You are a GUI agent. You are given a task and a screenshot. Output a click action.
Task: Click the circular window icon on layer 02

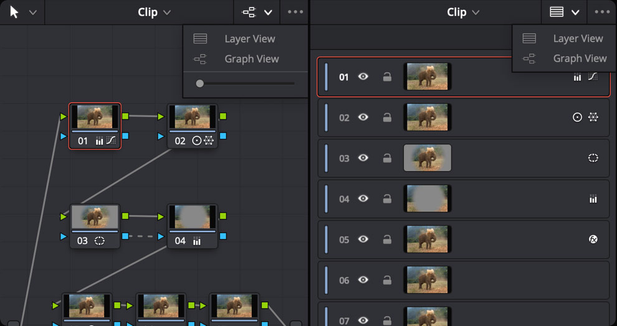click(x=577, y=117)
